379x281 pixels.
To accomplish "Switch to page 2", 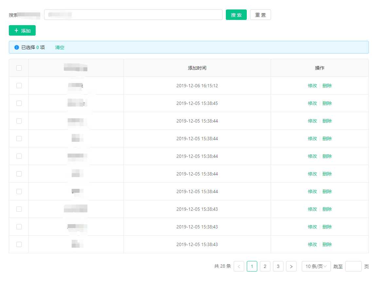I will coord(265,266).
